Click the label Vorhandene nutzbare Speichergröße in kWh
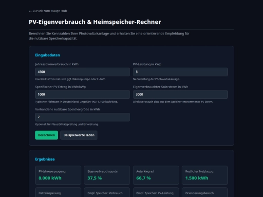 click(67, 109)
